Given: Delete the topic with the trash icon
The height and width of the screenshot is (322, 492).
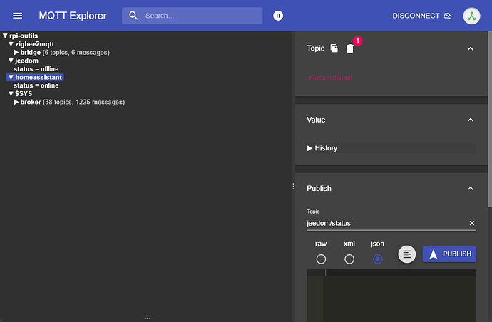Looking at the screenshot, I should click(350, 48).
